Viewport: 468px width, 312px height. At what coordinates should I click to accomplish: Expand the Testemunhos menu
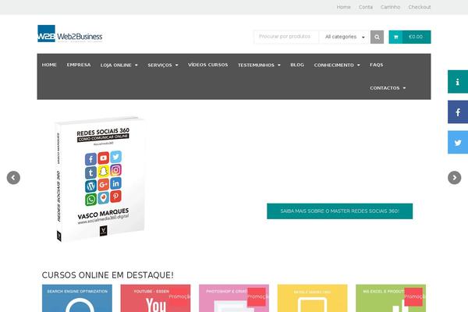click(x=259, y=65)
